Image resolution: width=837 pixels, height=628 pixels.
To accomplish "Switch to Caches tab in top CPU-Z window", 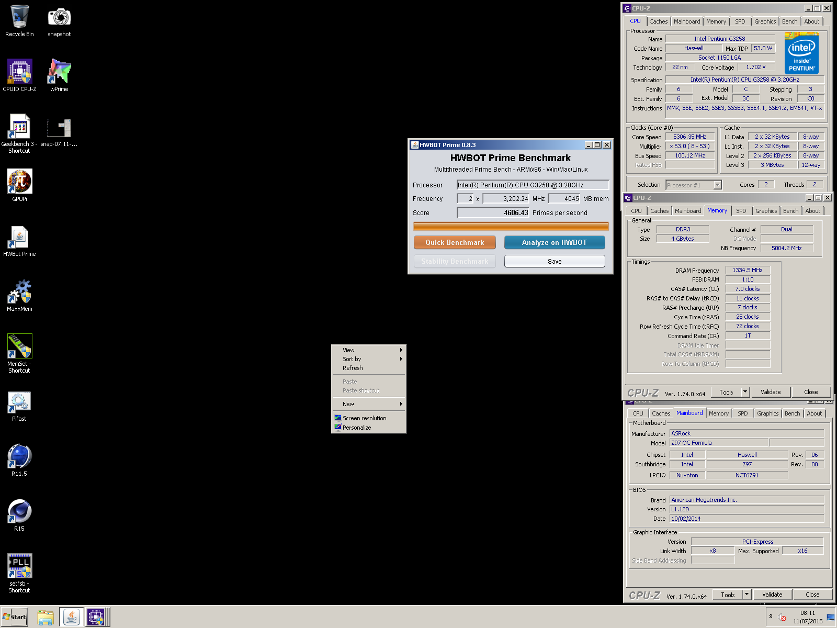I will 658,21.
